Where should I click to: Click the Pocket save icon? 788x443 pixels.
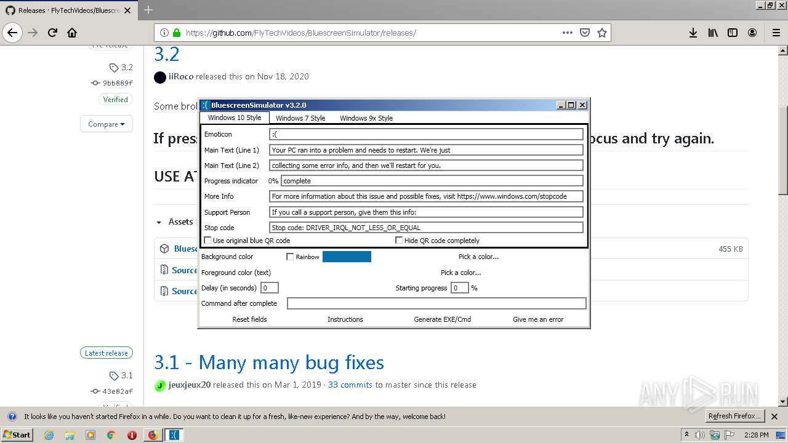click(x=585, y=33)
